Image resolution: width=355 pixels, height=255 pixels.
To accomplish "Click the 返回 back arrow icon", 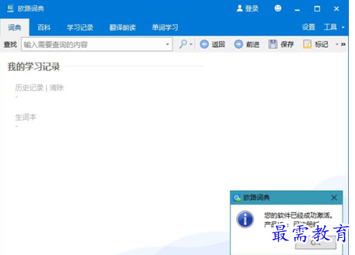I will click(x=204, y=44).
